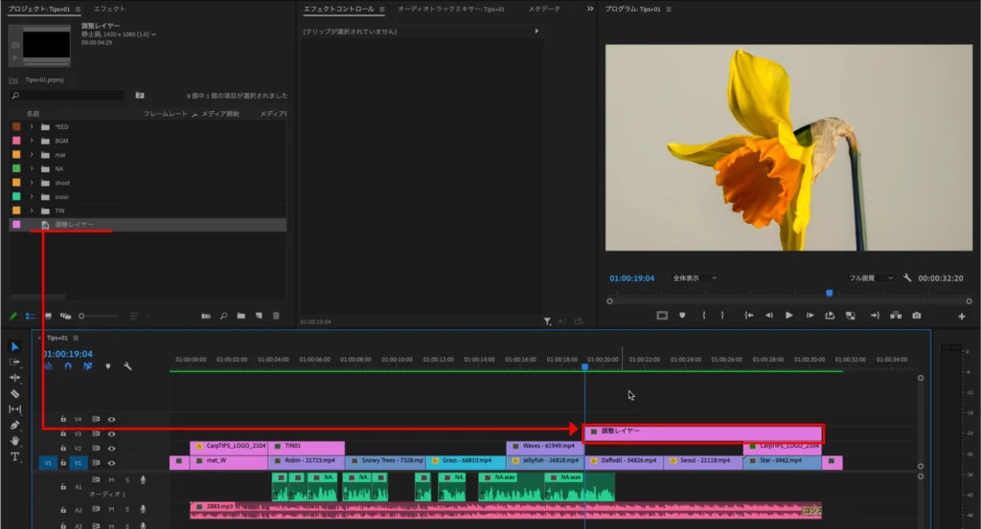Expand the mat bin
The height and width of the screenshot is (529, 981).
coord(32,154)
